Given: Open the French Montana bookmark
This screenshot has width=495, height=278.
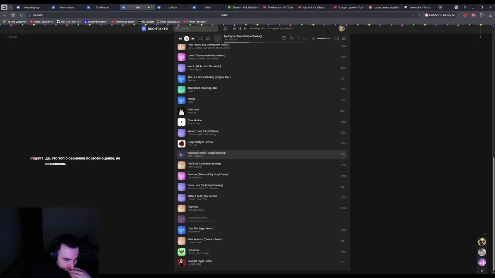Looking at the screenshot, I should (195, 22).
